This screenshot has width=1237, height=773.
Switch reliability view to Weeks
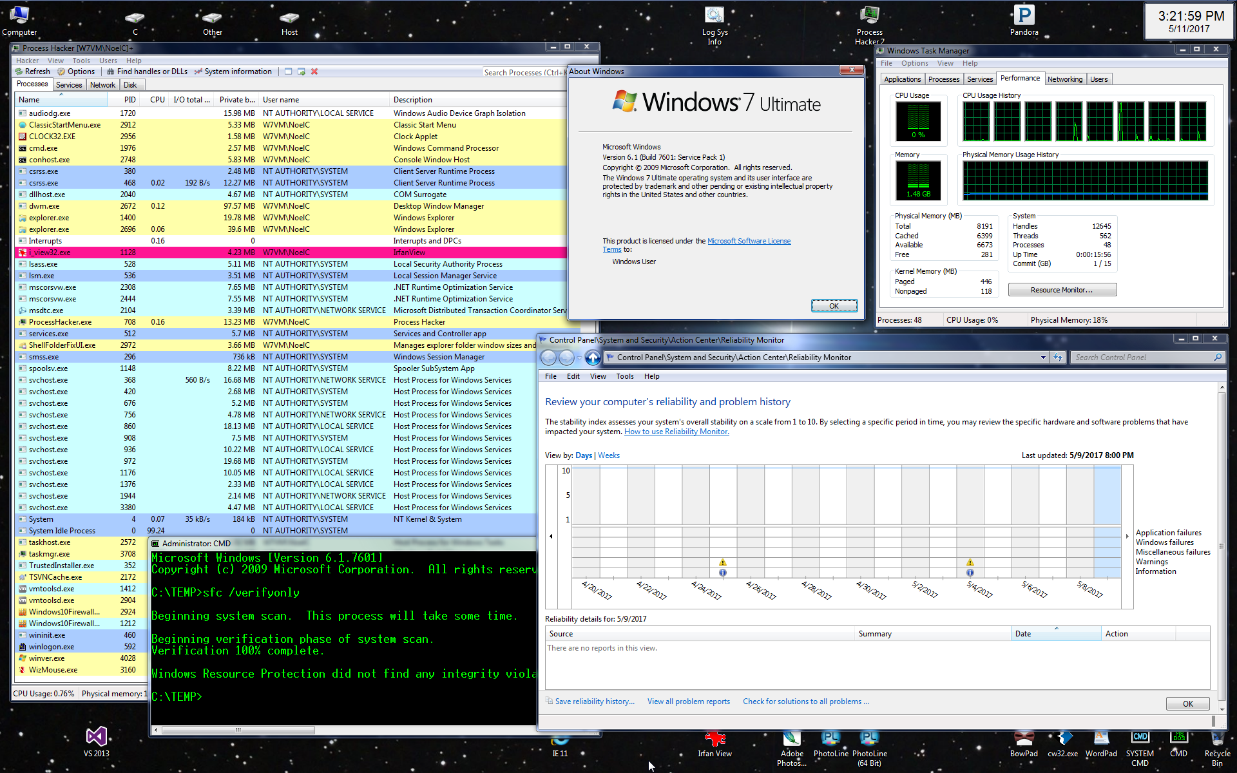coord(608,455)
